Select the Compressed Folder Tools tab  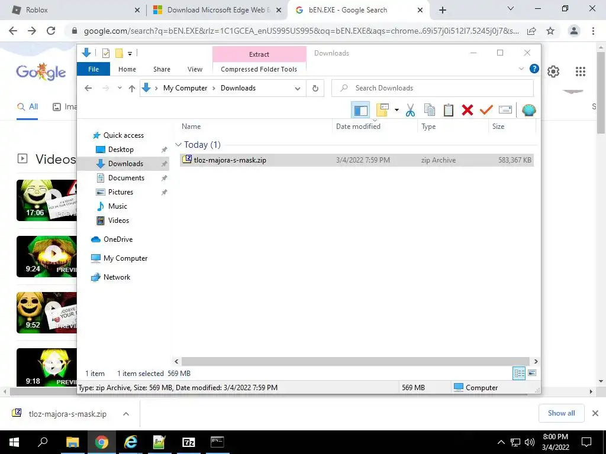(259, 69)
